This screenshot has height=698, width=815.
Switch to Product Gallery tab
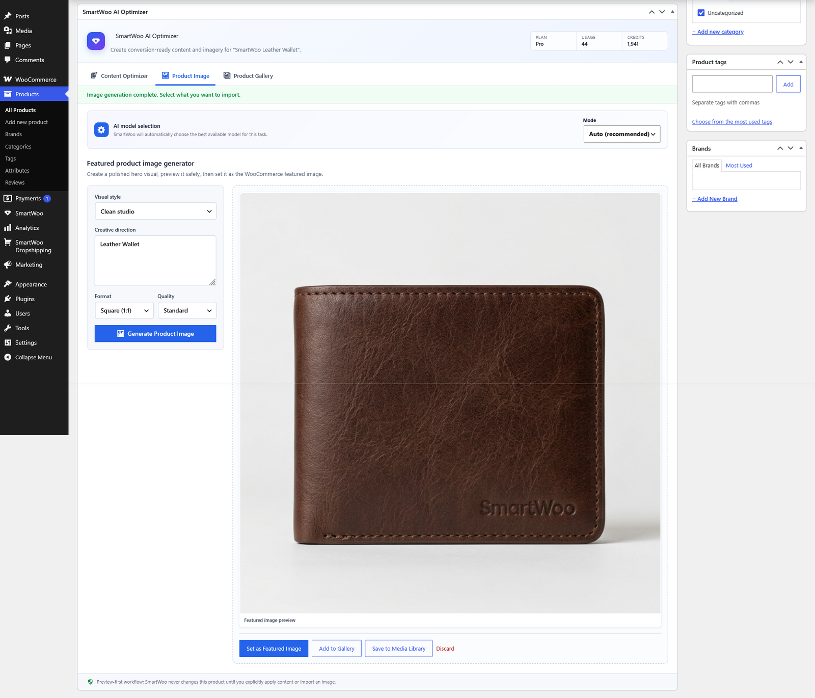pos(248,76)
